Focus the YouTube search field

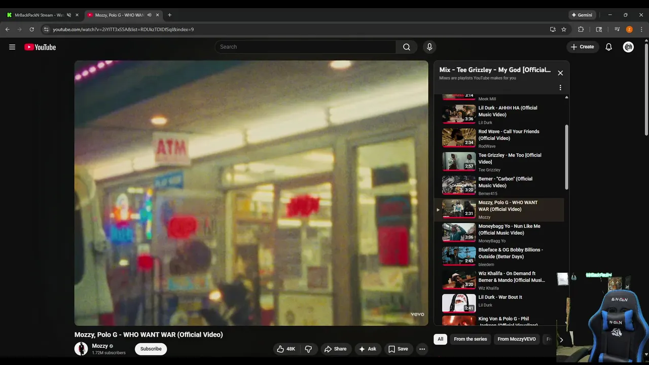(305, 47)
